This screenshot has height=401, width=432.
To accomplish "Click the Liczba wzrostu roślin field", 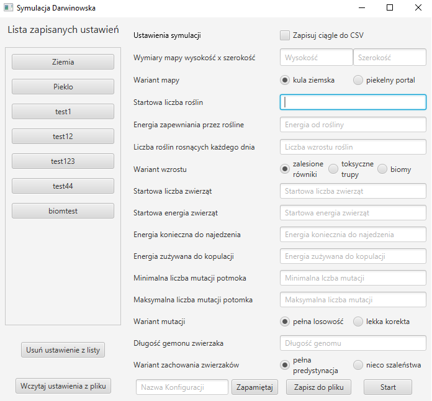I will 353,147.
